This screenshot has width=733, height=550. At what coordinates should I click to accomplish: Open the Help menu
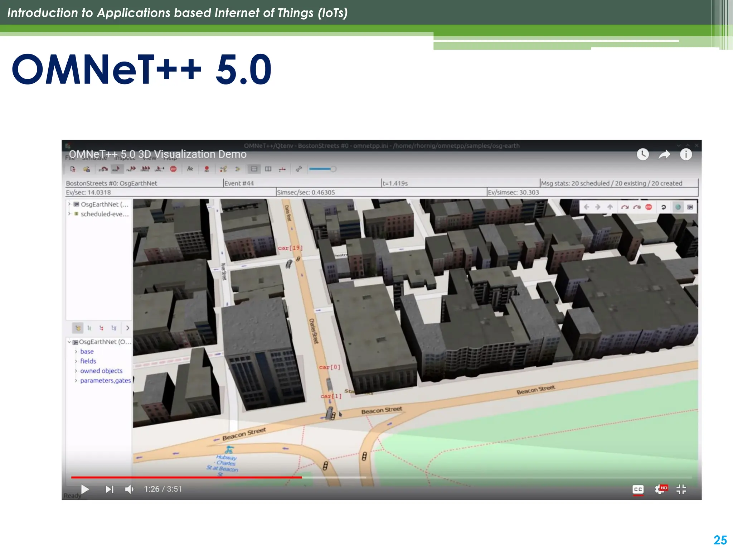click(x=170, y=158)
